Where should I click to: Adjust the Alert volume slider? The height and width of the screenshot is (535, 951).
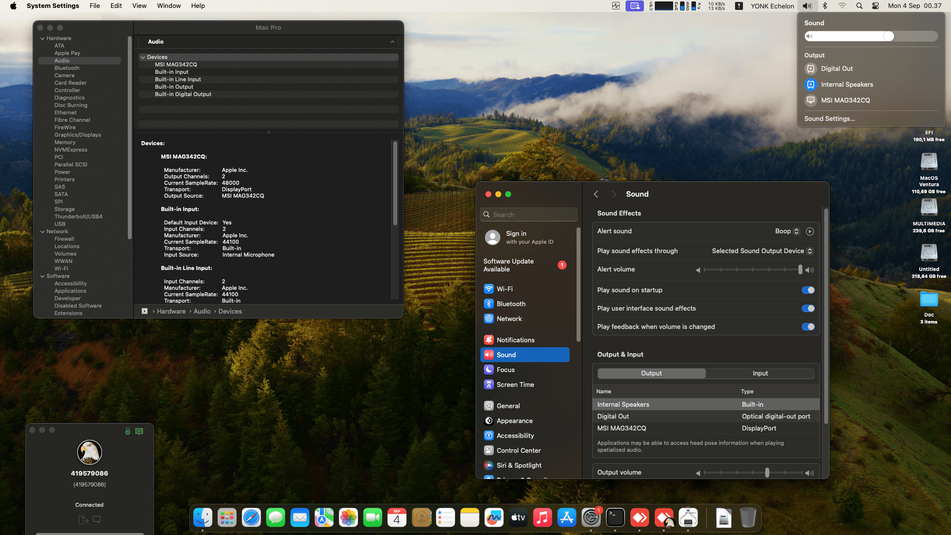(752, 269)
